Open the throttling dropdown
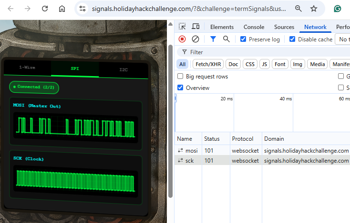350x223 pixels. coord(342,39)
